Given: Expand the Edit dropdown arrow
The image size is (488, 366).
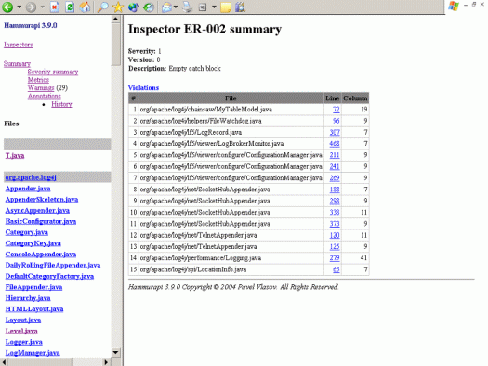Looking at the screenshot, I should click(214, 7).
